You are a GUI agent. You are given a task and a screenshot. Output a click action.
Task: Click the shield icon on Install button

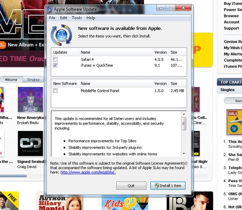coord(157,185)
